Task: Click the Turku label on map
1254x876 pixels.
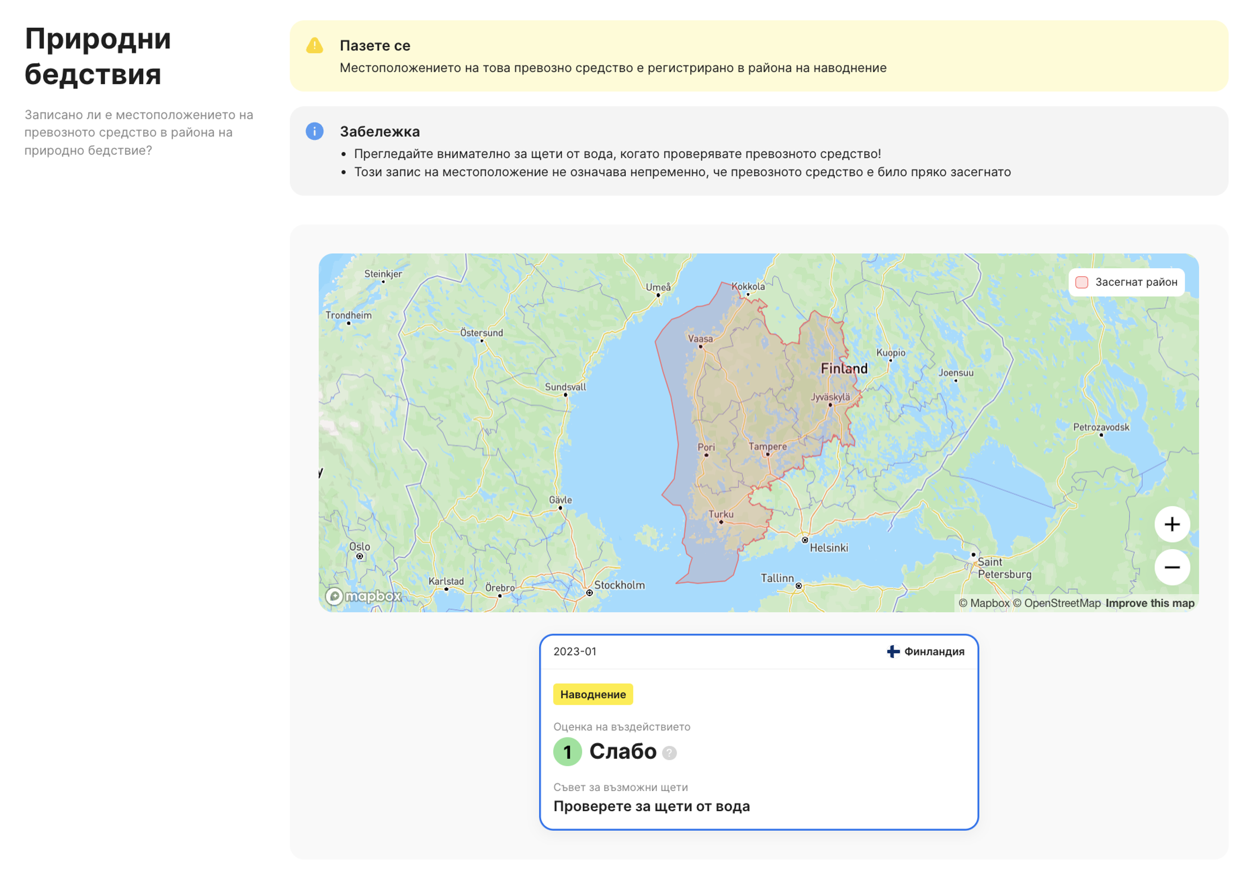Action: [721, 514]
